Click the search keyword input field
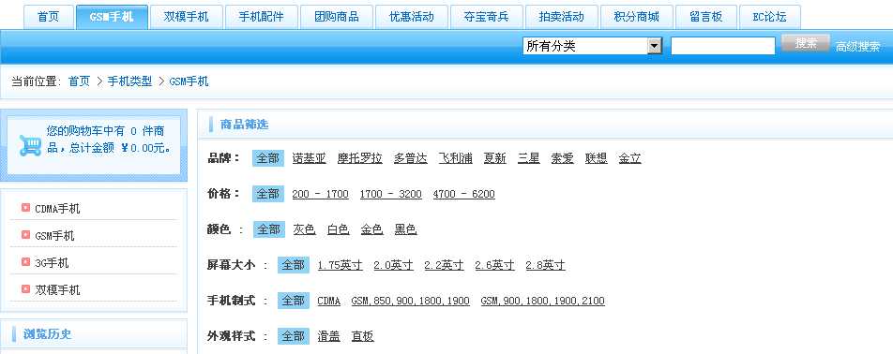 pos(722,46)
